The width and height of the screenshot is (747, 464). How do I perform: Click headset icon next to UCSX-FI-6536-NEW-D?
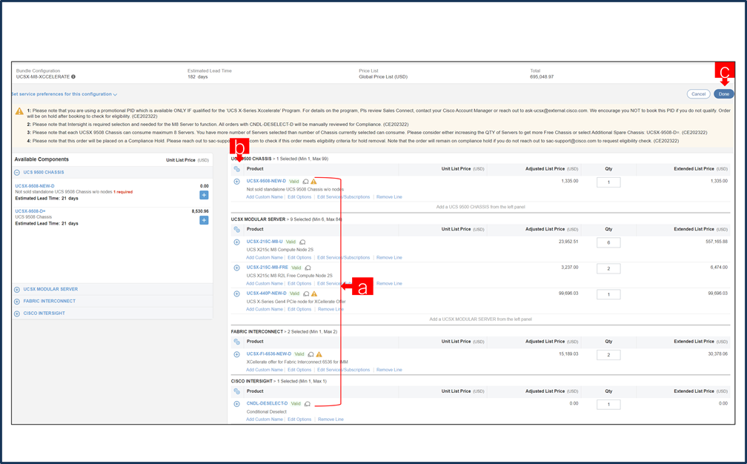[x=311, y=354]
